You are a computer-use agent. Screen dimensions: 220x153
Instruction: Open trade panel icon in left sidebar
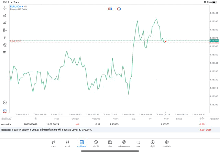(x=5, y=111)
